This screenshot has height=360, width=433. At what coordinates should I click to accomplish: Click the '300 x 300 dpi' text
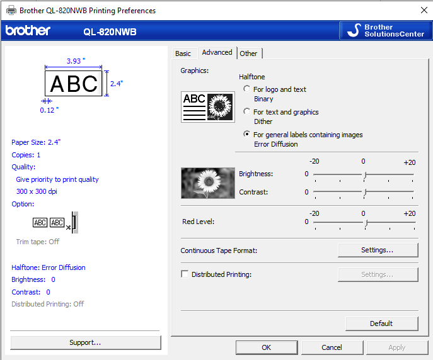click(37, 191)
